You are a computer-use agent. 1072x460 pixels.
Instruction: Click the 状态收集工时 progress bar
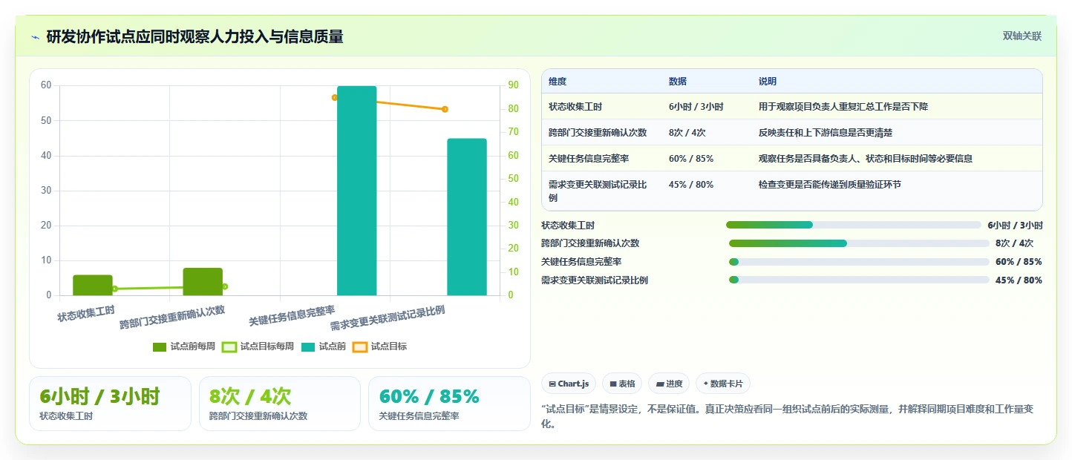click(x=854, y=225)
